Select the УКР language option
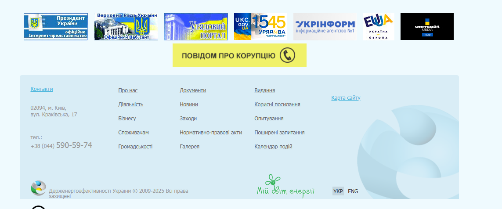This screenshot has width=502, height=209. [338, 191]
